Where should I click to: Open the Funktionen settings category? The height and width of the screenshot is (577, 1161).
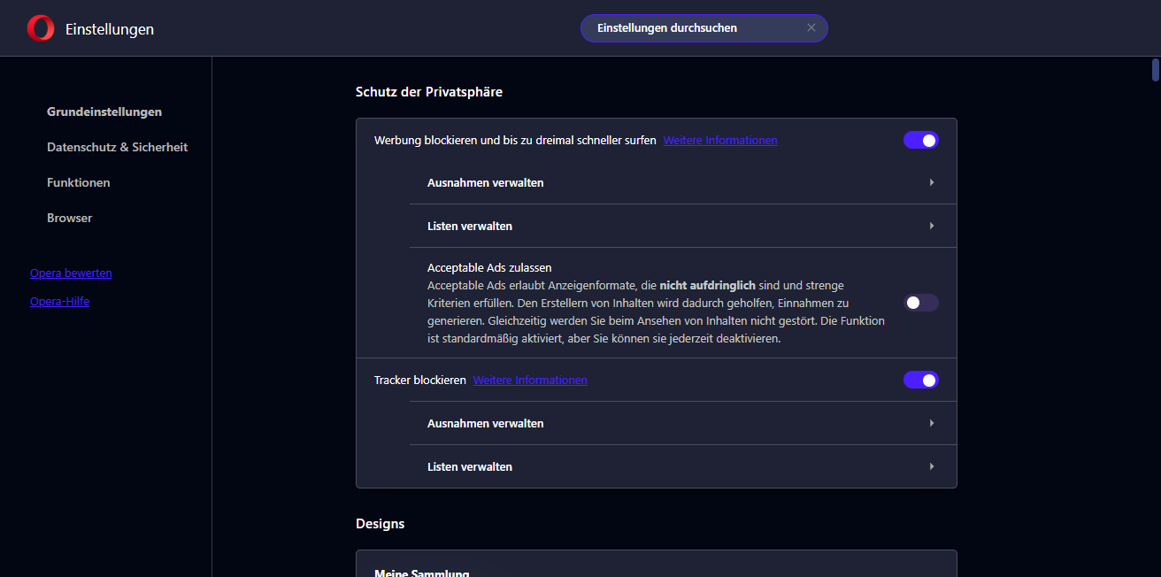tap(79, 182)
